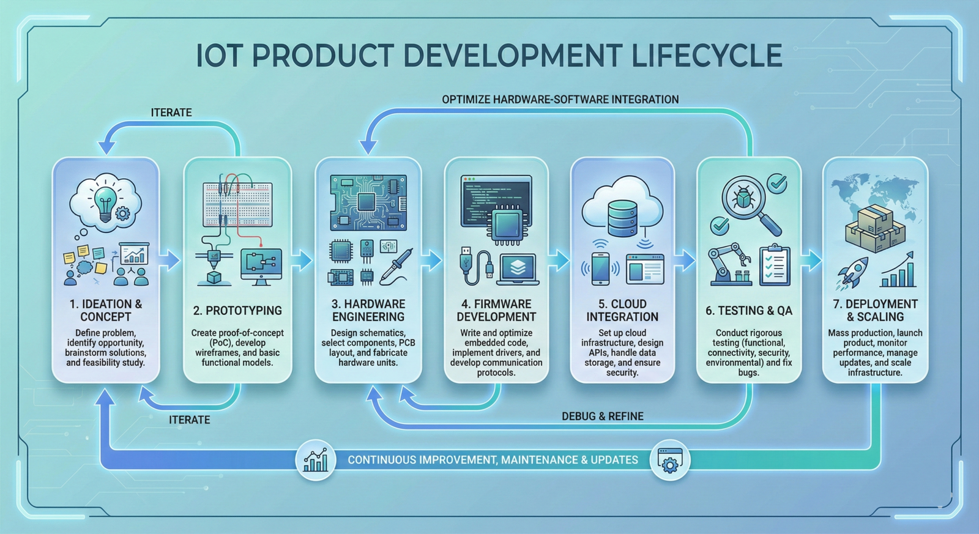Click the smartphone with signal waves icon
The image size is (979, 534).
(x=600, y=267)
